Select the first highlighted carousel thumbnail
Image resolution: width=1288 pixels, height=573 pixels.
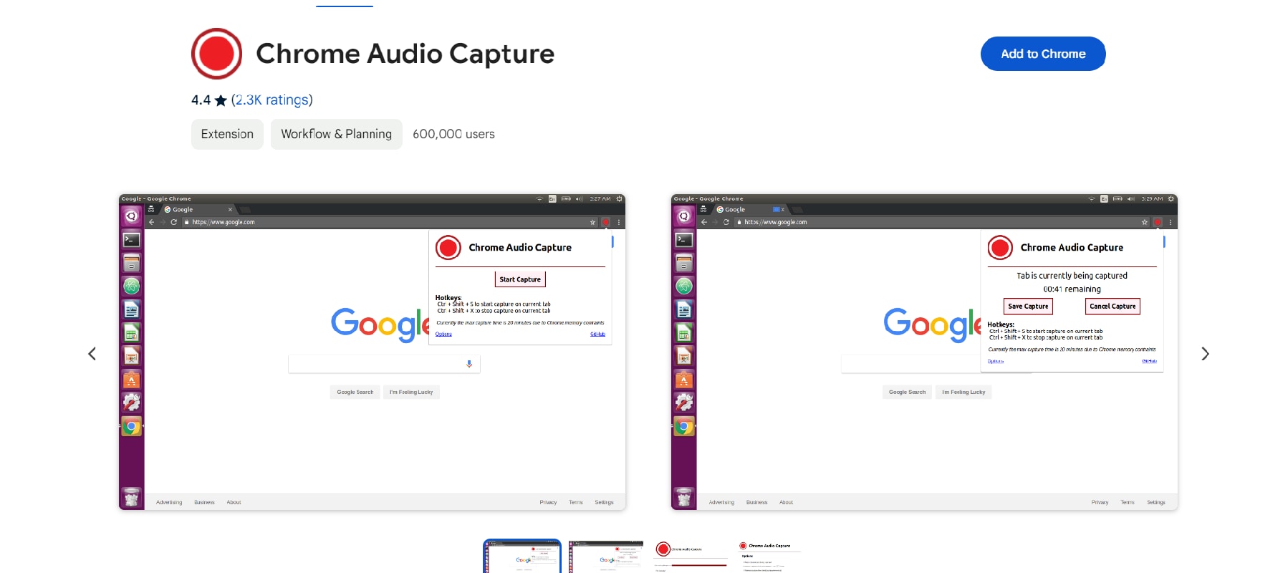pos(522,556)
